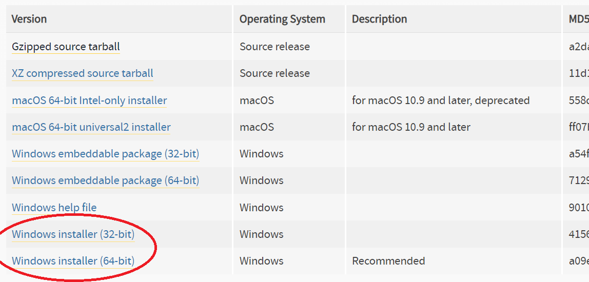
Task: Click the 'for macOS 10.9 and later' universal2 description
Action: 411,127
